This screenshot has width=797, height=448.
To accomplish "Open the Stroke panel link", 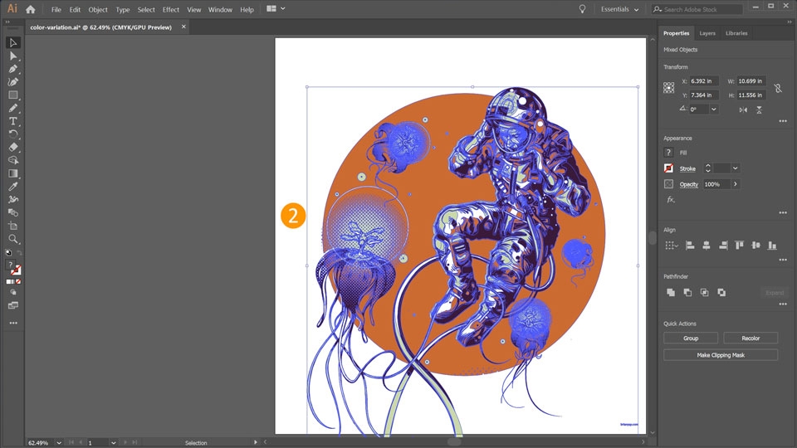I will pos(687,168).
